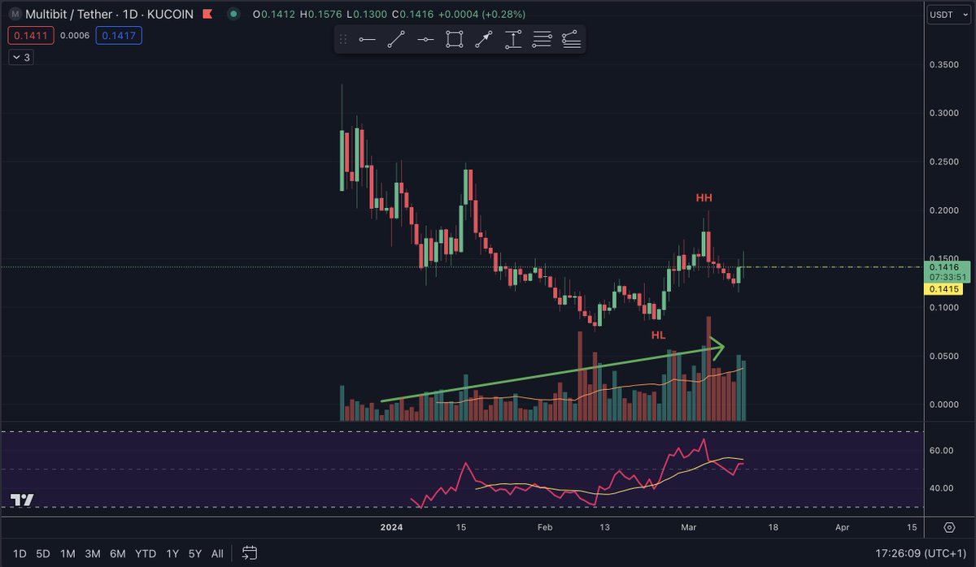Switch to YTD date range
976x567 pixels.
[146, 553]
